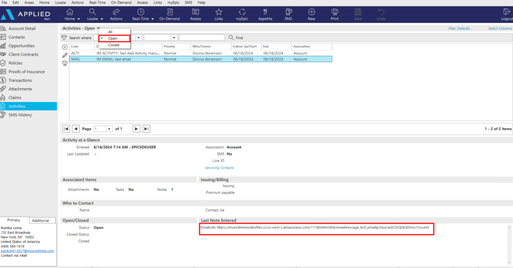Open the Areas menu

(29, 3)
